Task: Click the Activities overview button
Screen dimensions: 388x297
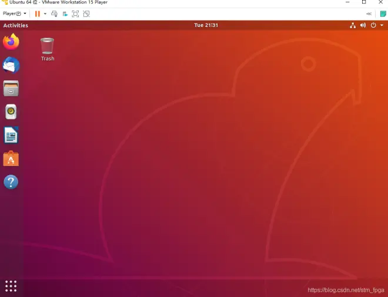Action: click(x=16, y=25)
